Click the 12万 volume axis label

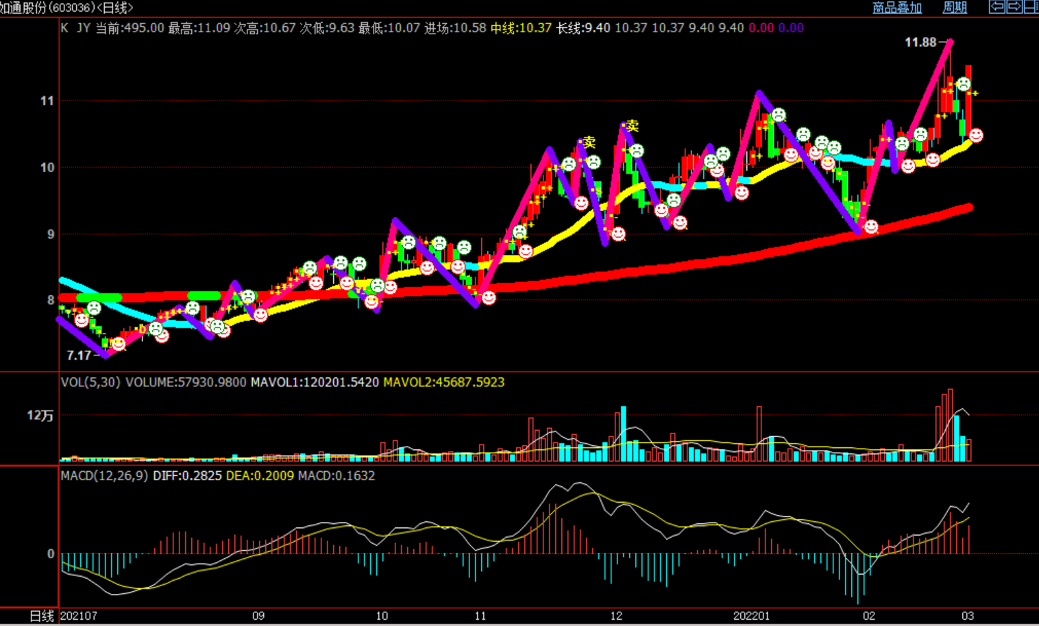(x=40, y=416)
